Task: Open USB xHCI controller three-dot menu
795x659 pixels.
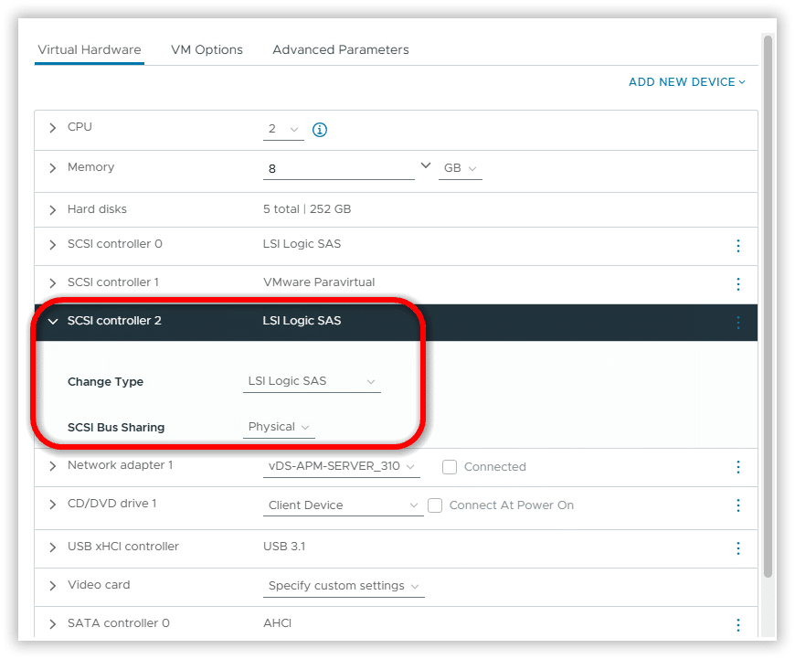Action: tap(738, 547)
